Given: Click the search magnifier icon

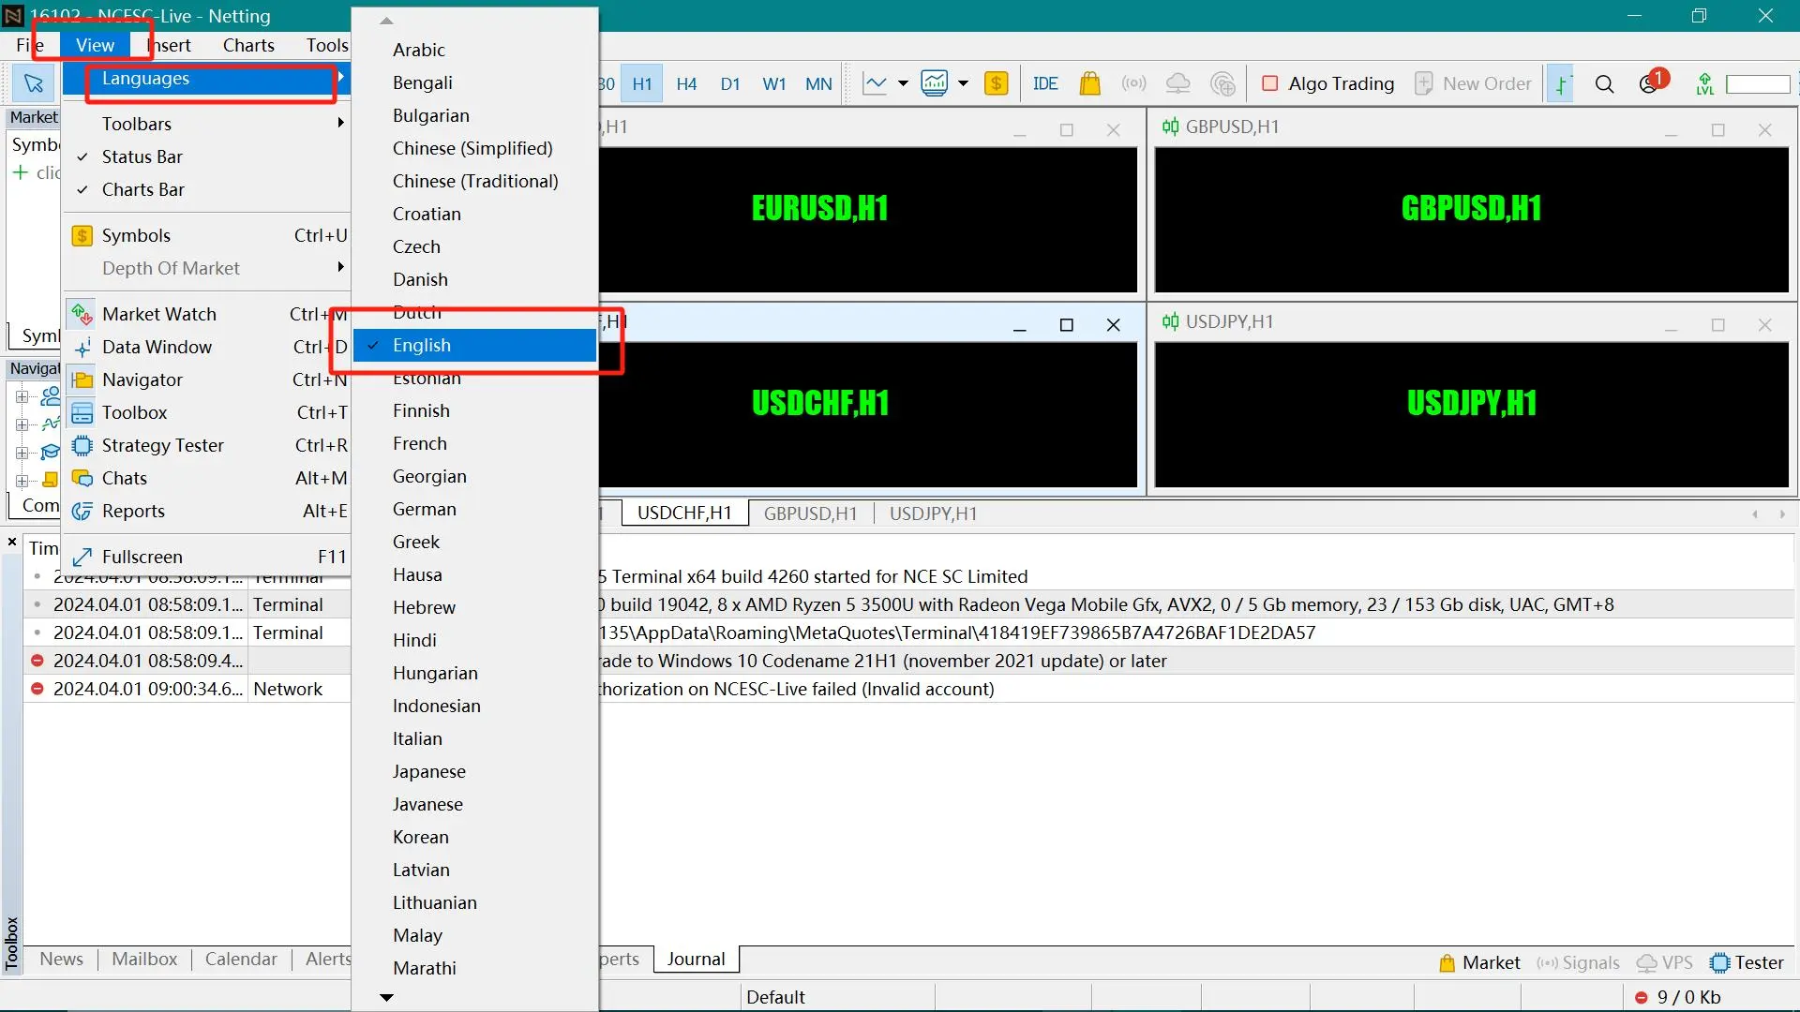Looking at the screenshot, I should point(1604,83).
